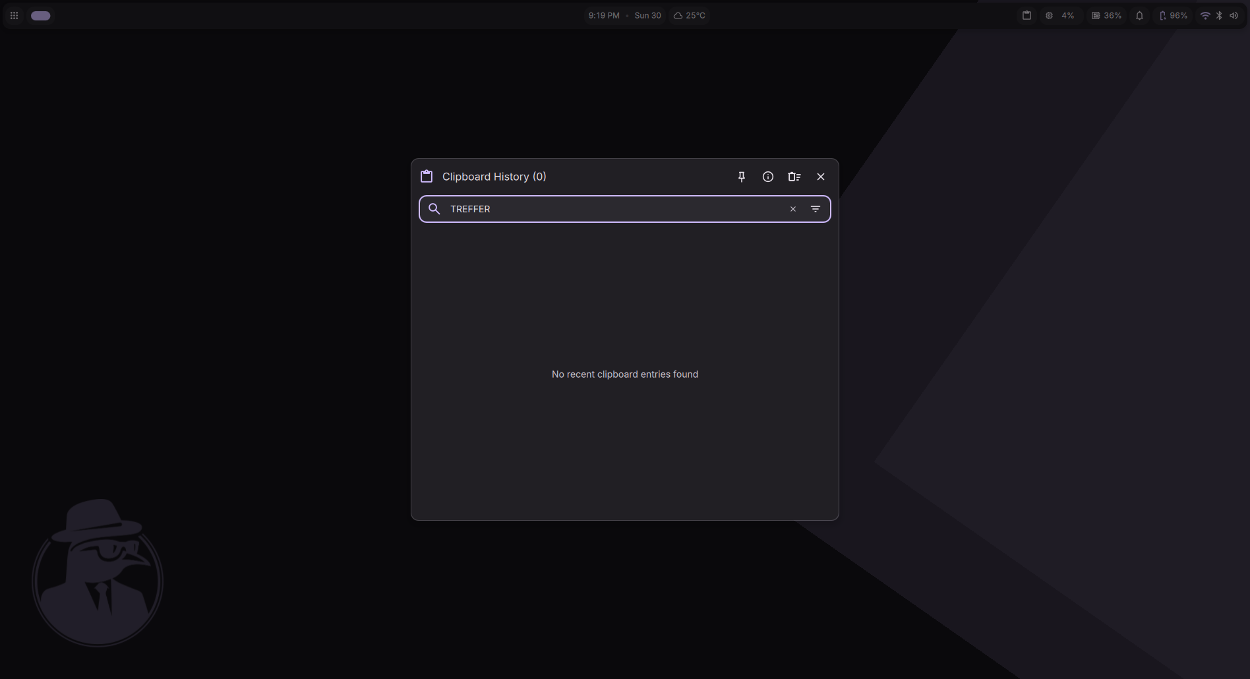Open the Bluetooth icon
The image size is (1250, 679).
coord(1219,16)
